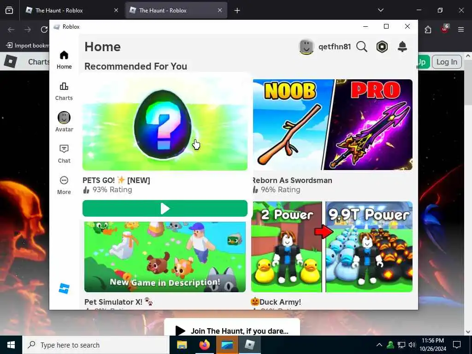Reload page in Firefox
The image size is (472, 354).
pyautogui.click(x=44, y=29)
